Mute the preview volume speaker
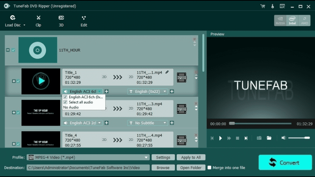Viewport: 315px width, 177px height. (284, 138)
